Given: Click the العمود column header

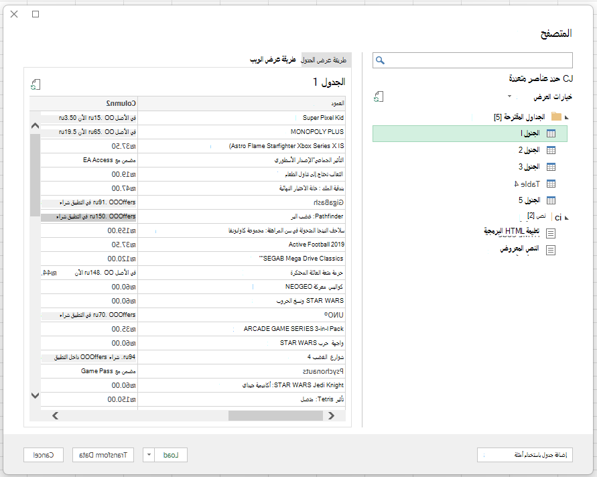Looking at the screenshot, I should [242, 103].
